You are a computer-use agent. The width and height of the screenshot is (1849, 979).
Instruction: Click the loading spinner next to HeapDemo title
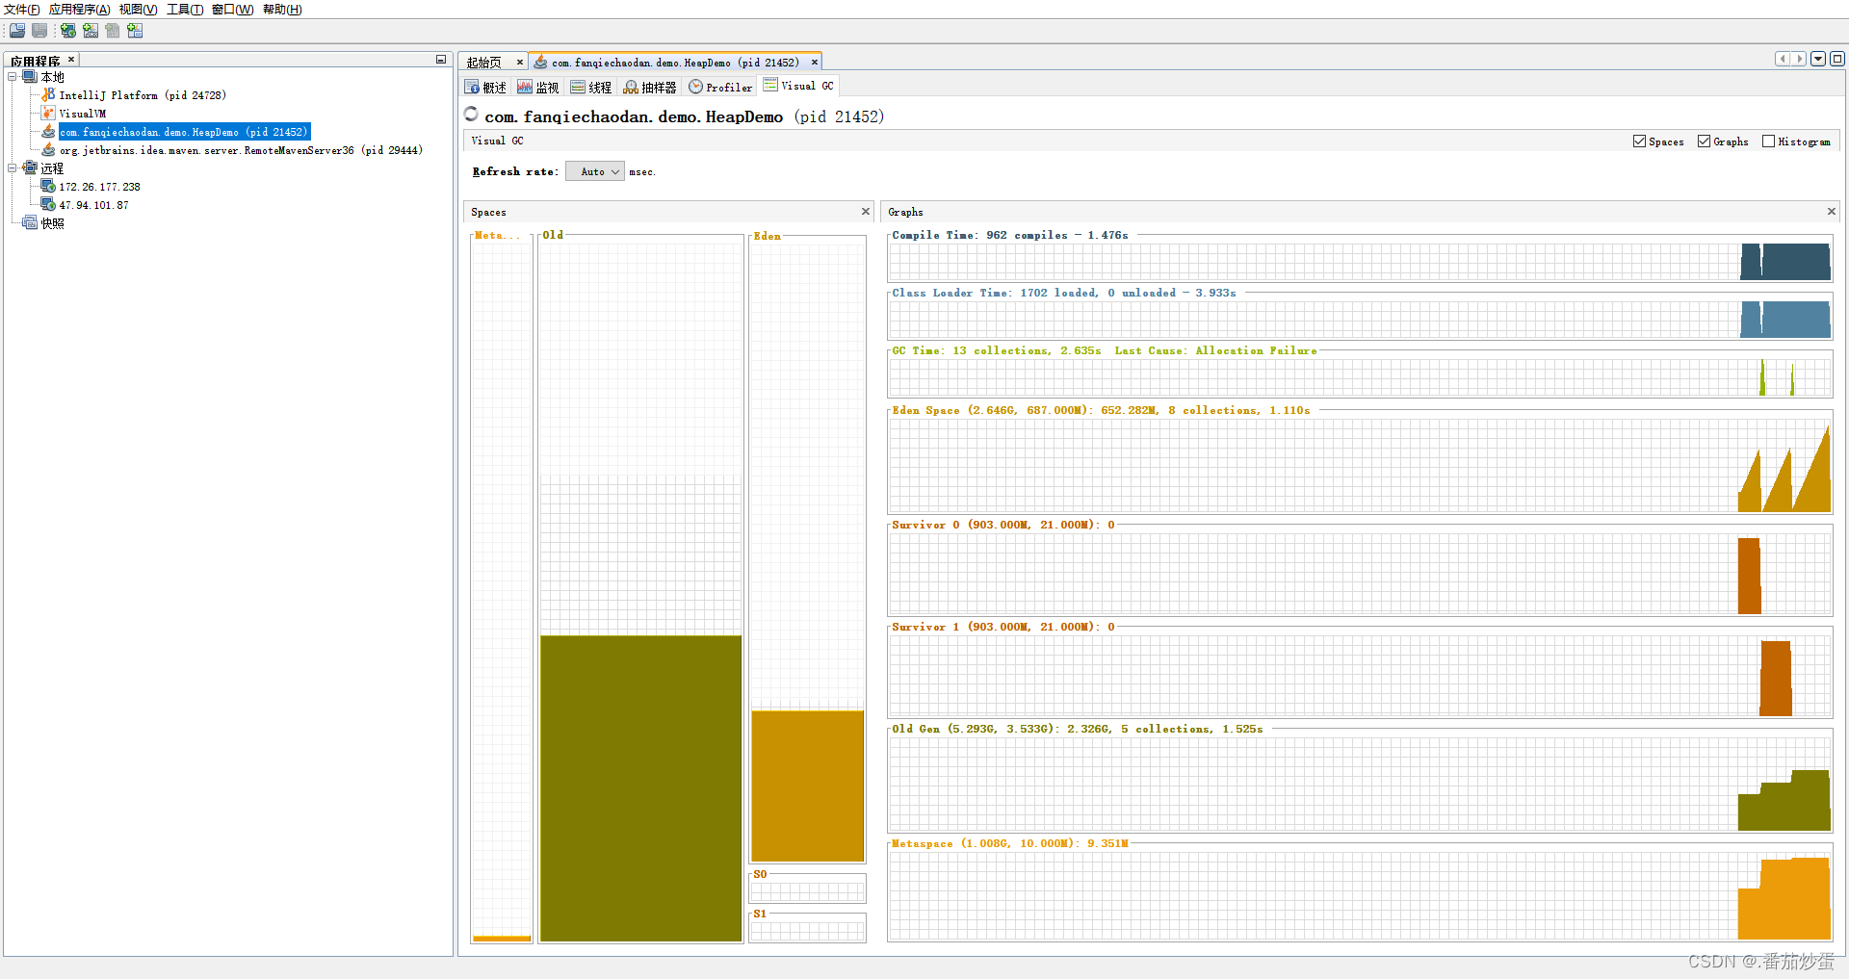471,114
